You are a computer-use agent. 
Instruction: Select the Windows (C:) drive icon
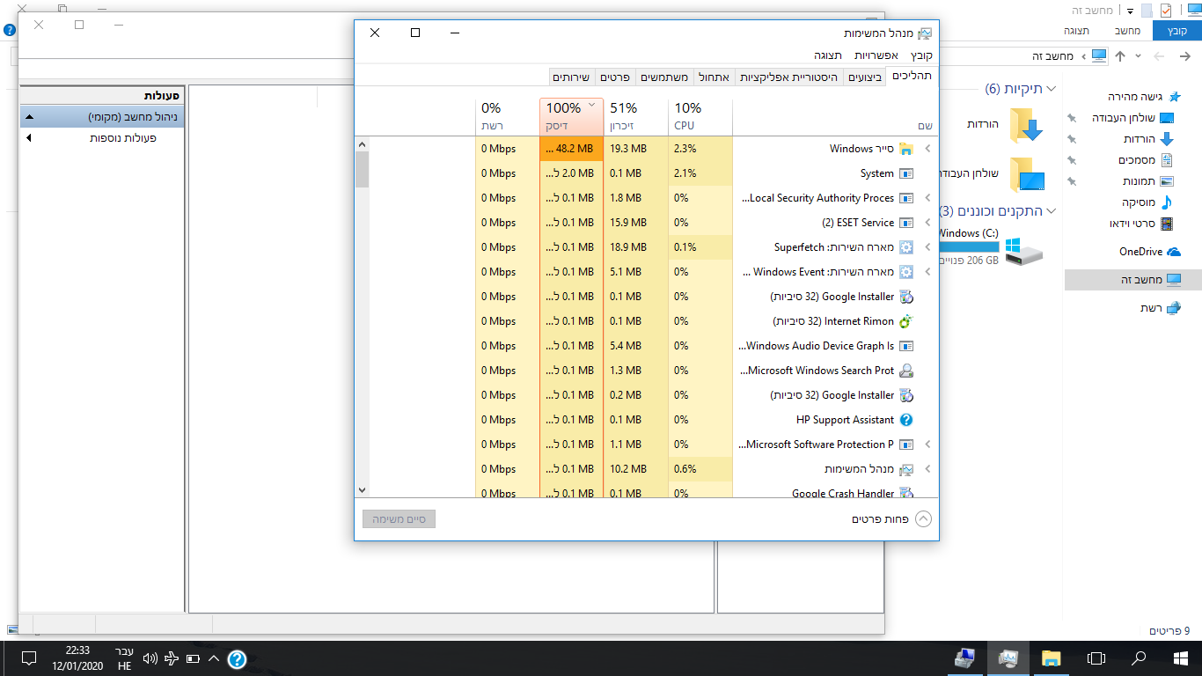1024,251
